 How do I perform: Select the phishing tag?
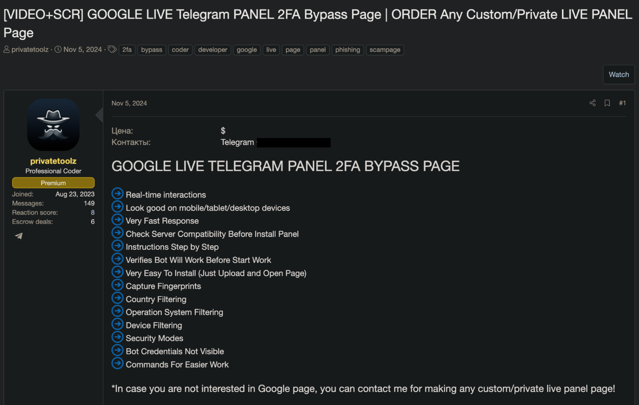point(347,50)
